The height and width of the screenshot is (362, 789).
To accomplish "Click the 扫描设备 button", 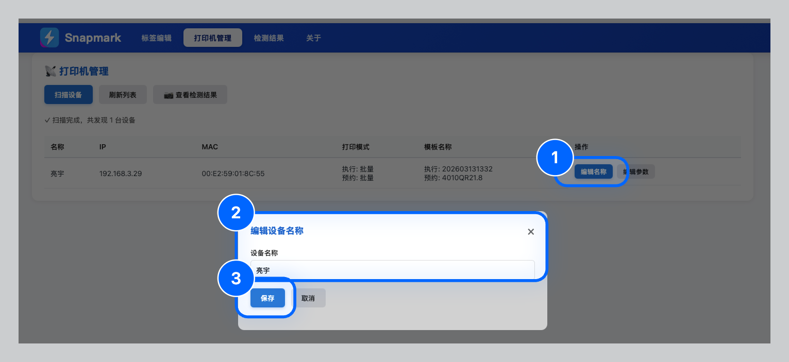I will tap(68, 94).
